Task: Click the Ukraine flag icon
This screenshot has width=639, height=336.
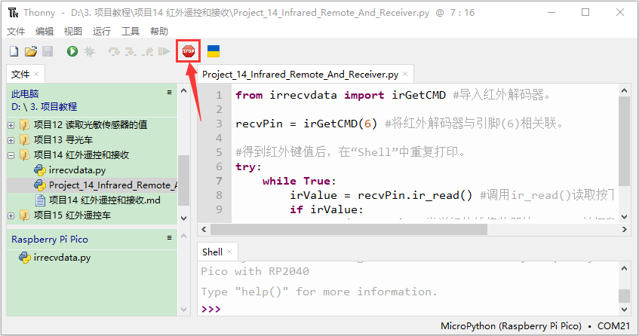Action: pos(214,51)
